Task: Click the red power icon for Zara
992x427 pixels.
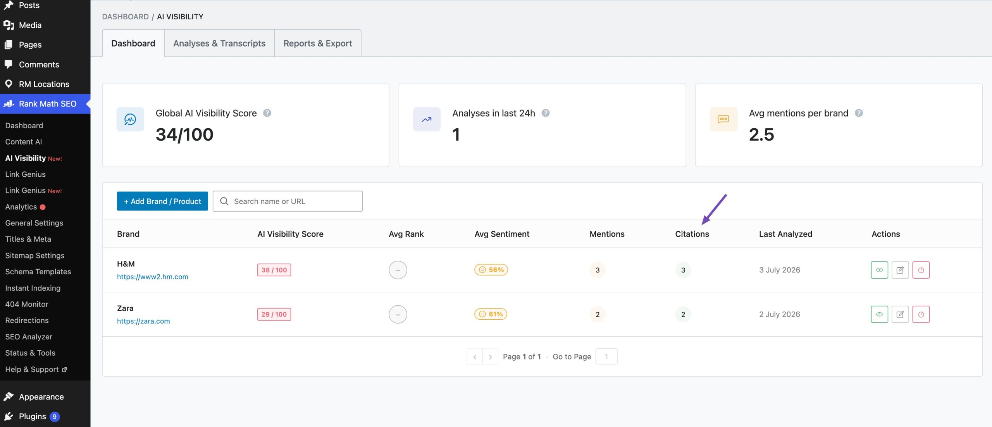Action: pyautogui.click(x=921, y=314)
